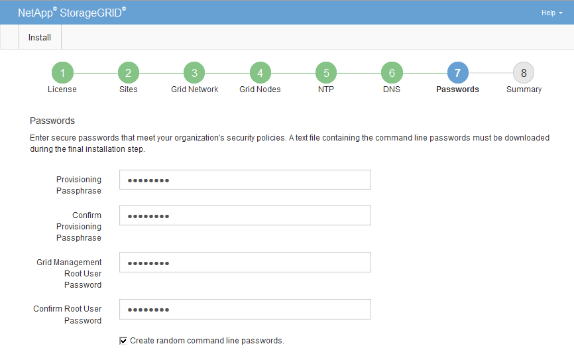Focus the Provisioning Passphrase field
The image size is (574, 354).
(245, 180)
